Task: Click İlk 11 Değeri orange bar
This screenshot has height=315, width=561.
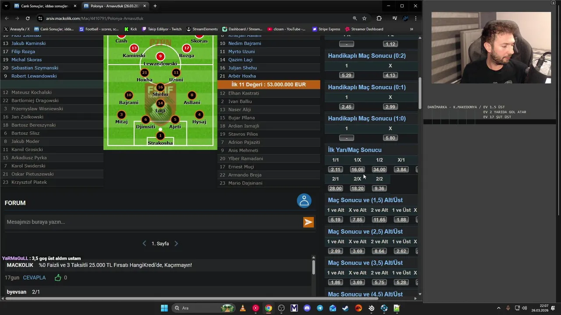Action: [x=269, y=84]
